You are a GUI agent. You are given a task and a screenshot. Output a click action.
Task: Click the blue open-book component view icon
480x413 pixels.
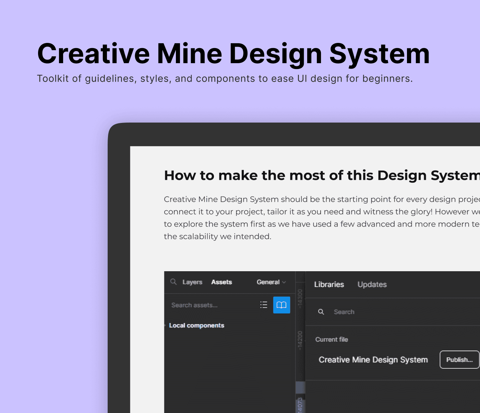[x=281, y=305]
